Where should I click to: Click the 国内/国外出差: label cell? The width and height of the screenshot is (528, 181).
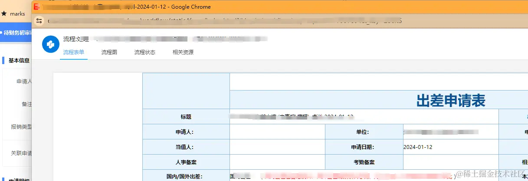[186, 176]
